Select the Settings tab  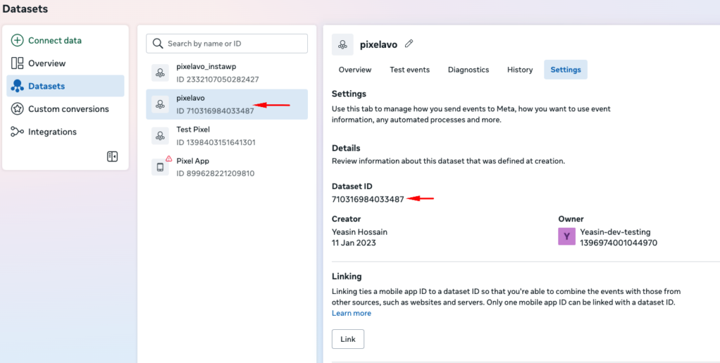(x=565, y=70)
